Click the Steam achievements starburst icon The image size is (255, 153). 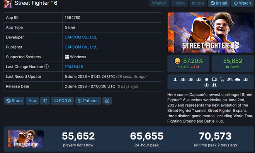pos(206,79)
